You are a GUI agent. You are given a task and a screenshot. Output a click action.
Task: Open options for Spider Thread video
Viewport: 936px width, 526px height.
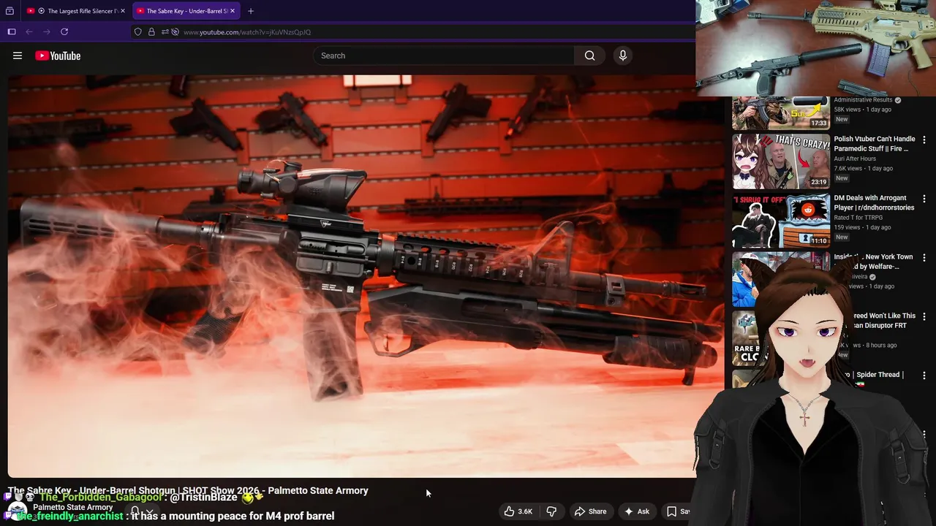coord(924,376)
